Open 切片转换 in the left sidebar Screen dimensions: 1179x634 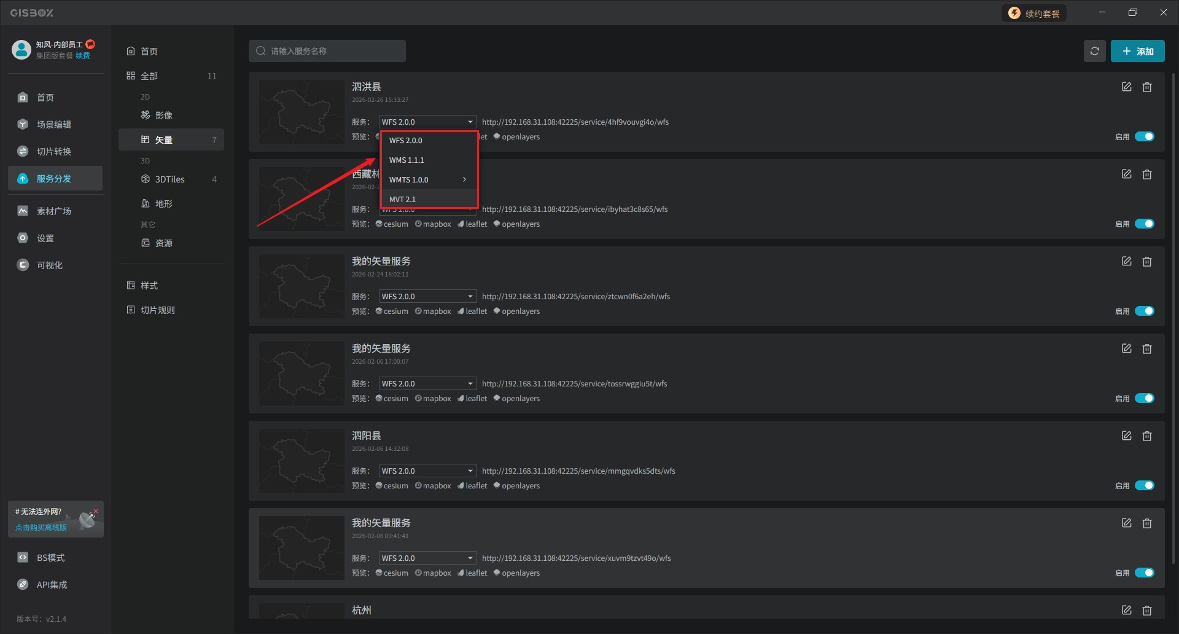[x=53, y=152]
